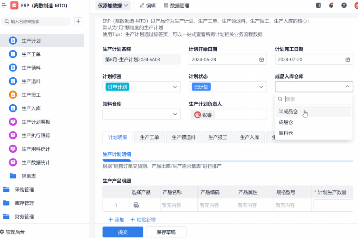Click the 生产工单 form icon
This screenshot has width=358, height=238.
(x=13, y=54)
